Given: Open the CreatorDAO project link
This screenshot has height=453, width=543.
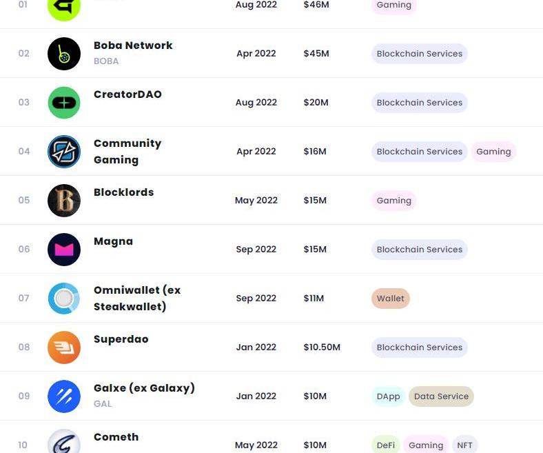Looking at the screenshot, I should [x=127, y=94].
